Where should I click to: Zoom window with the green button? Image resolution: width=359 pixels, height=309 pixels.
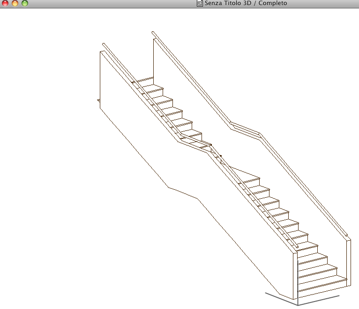tap(25, 3)
